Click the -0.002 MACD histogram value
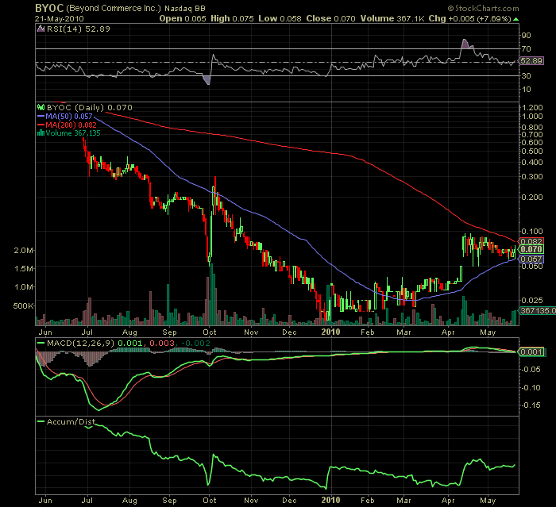 195,344
